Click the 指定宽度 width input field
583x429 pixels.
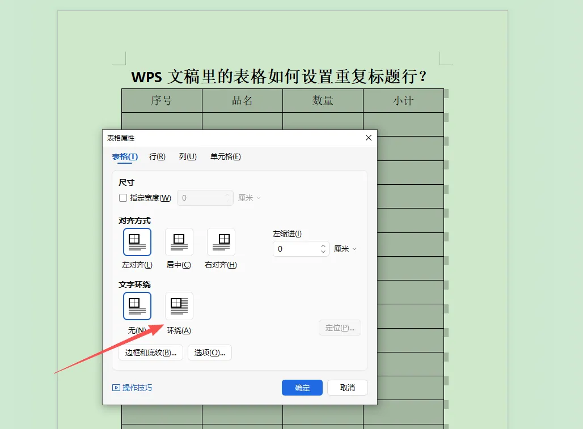pos(205,198)
